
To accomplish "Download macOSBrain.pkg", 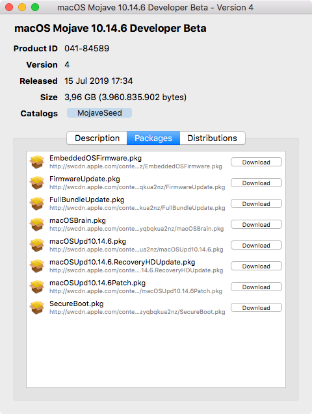I will click(256, 225).
